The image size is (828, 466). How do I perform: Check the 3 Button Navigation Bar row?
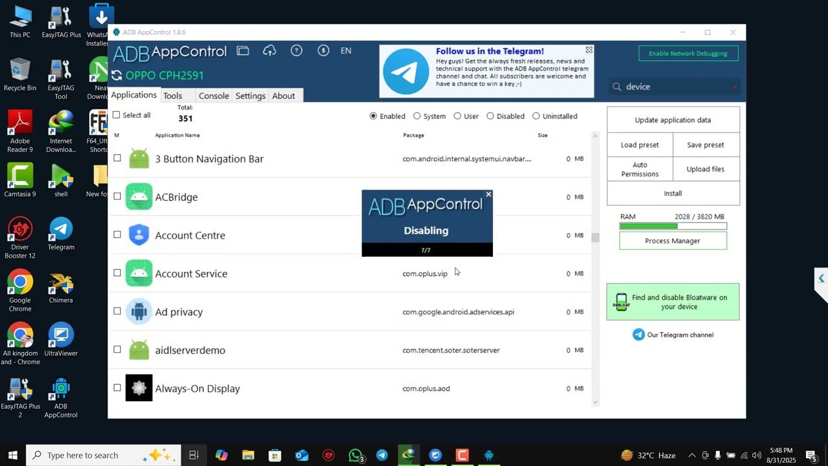pyautogui.click(x=117, y=158)
